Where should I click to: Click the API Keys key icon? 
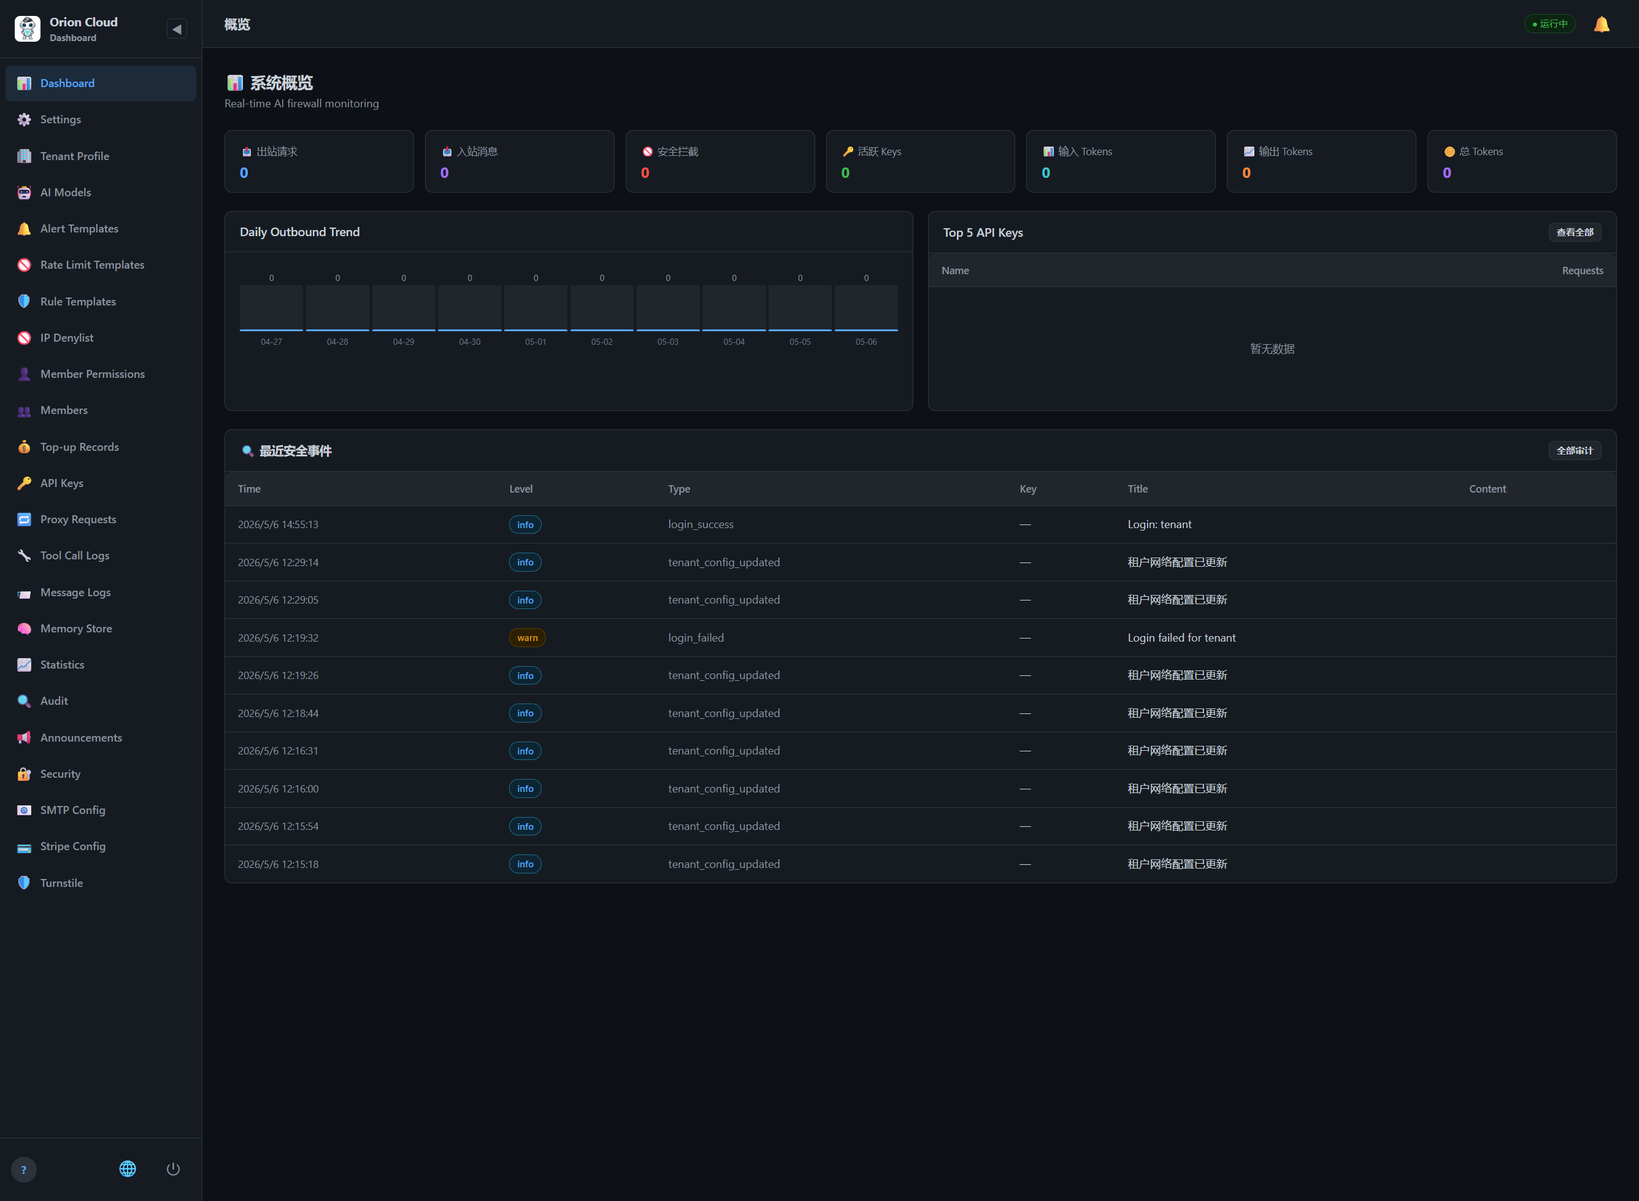pyautogui.click(x=24, y=483)
